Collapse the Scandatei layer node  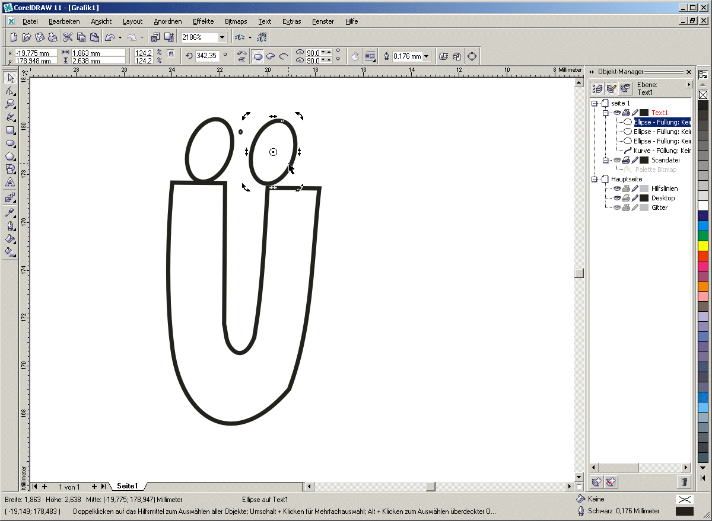[x=605, y=160]
